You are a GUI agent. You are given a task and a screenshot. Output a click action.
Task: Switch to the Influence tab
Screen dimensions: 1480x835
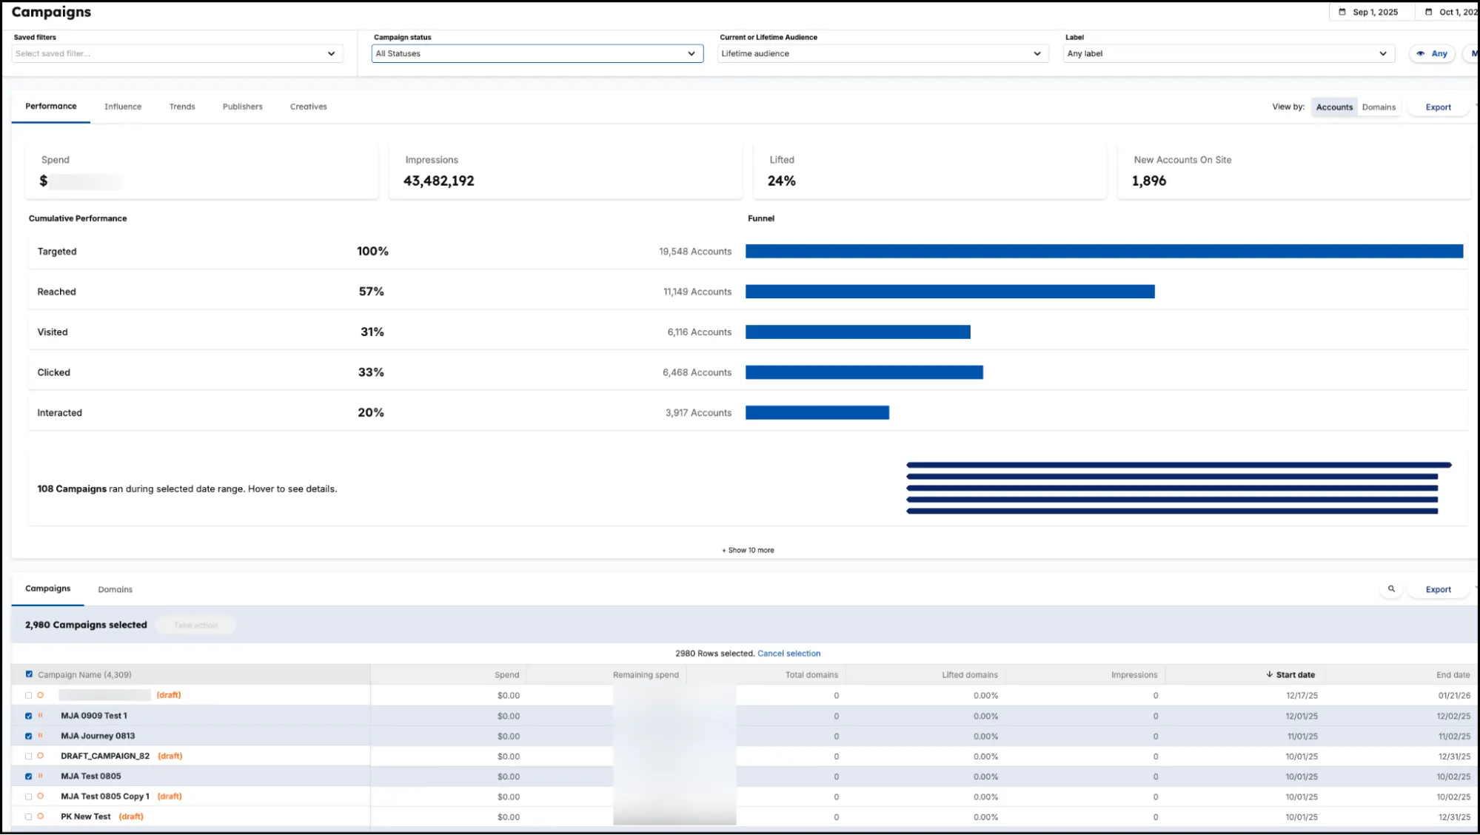click(x=122, y=107)
